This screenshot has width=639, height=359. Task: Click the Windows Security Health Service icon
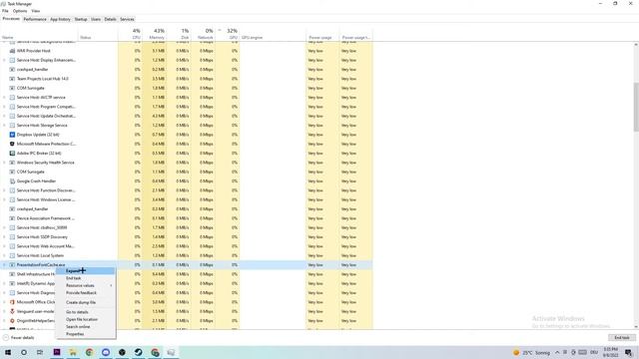point(12,163)
